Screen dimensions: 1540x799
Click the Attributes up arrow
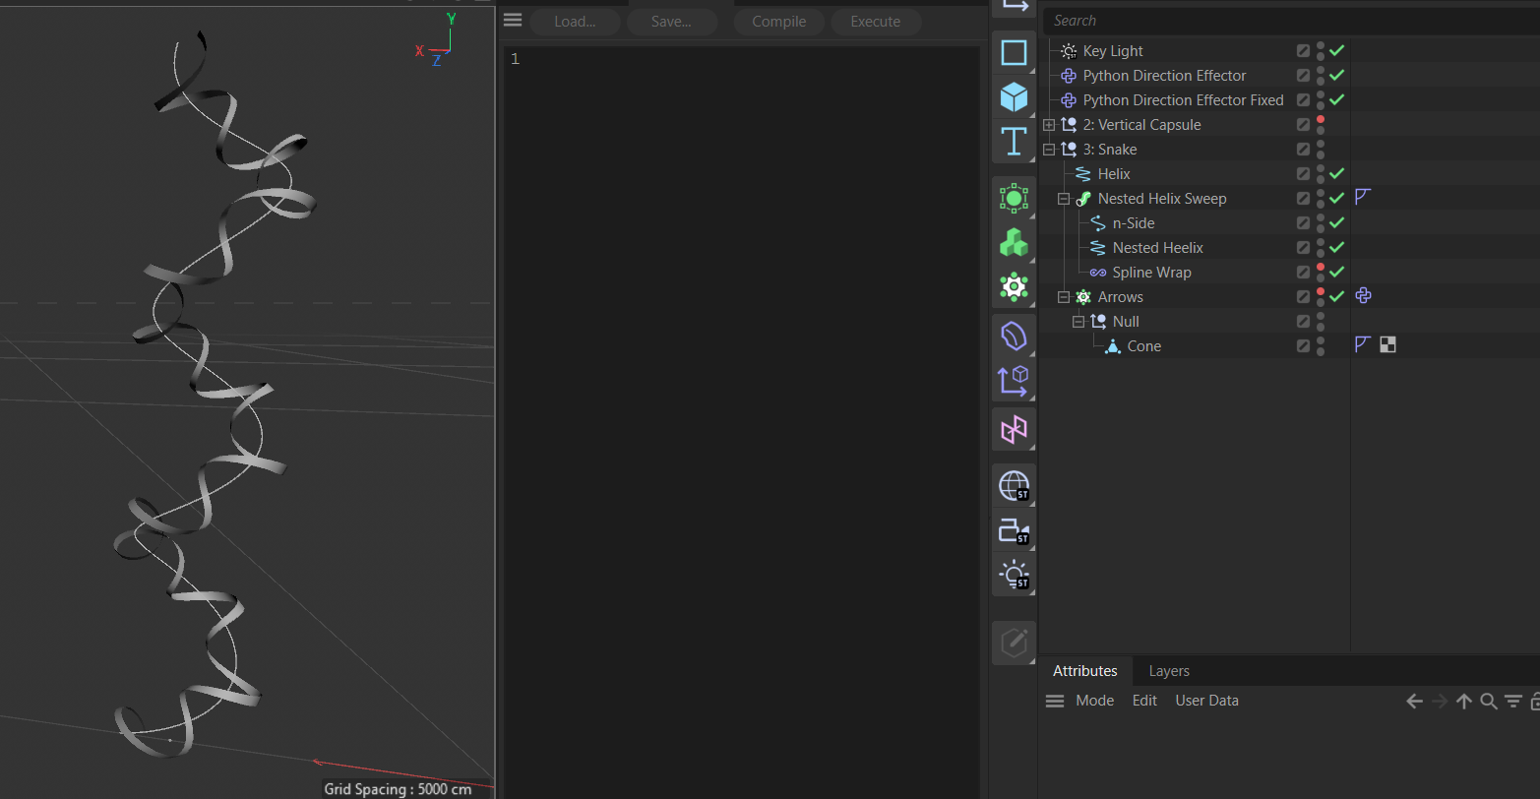(x=1464, y=702)
